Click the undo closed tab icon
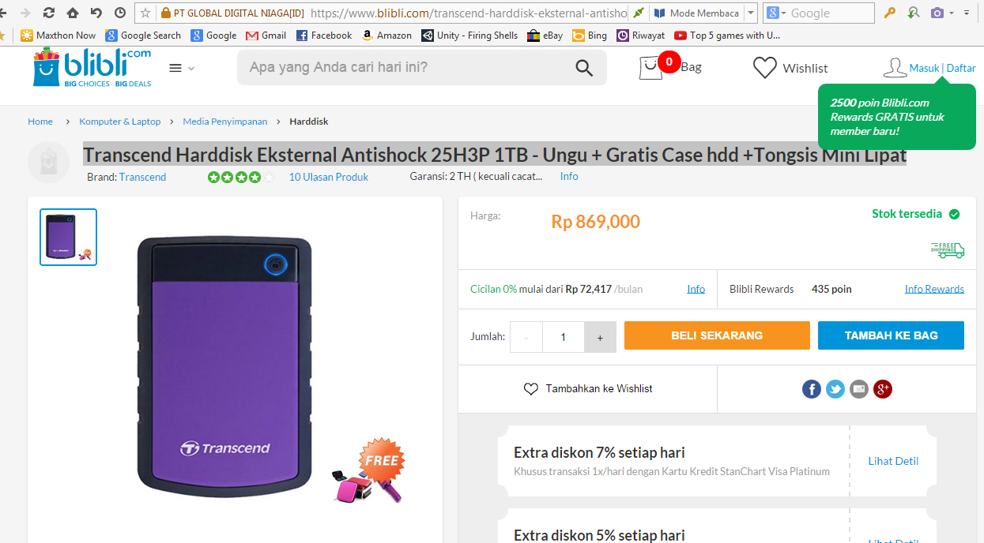The height and width of the screenshot is (543, 984). pyautogui.click(x=96, y=13)
